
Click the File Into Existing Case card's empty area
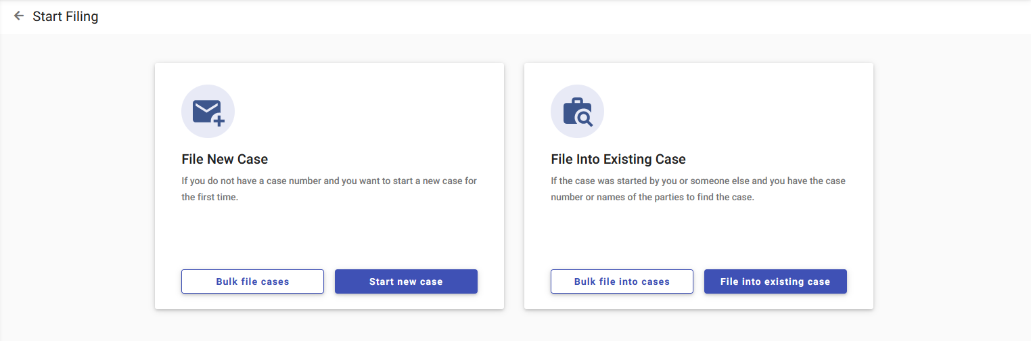[x=699, y=233]
